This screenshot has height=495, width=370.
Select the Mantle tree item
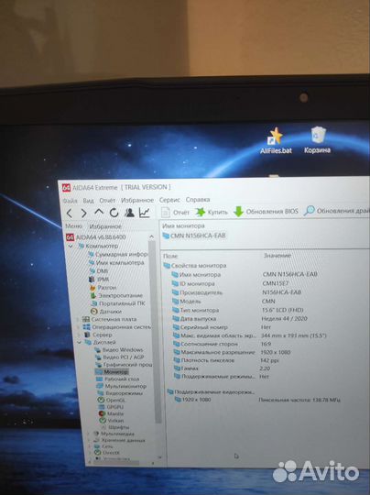click(x=112, y=413)
